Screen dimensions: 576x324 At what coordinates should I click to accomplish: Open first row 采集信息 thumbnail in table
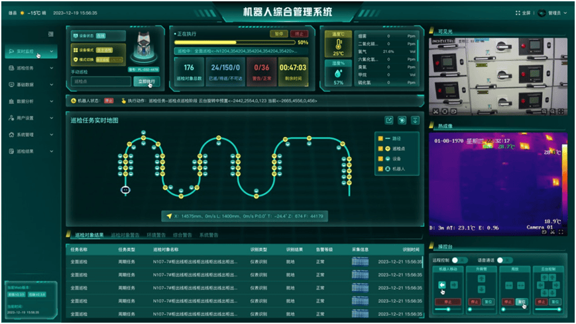(360, 262)
